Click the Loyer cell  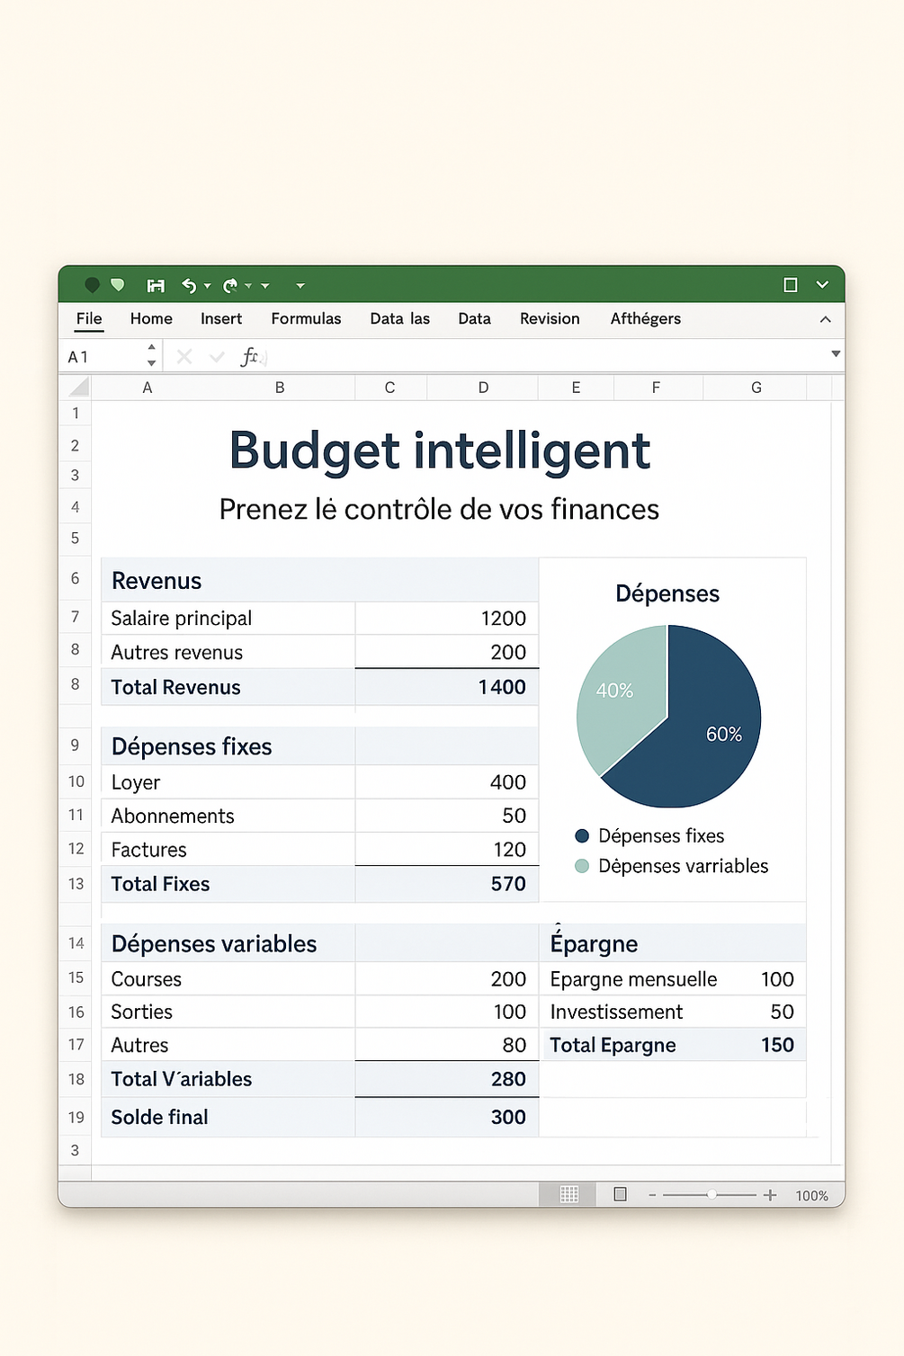click(x=228, y=782)
